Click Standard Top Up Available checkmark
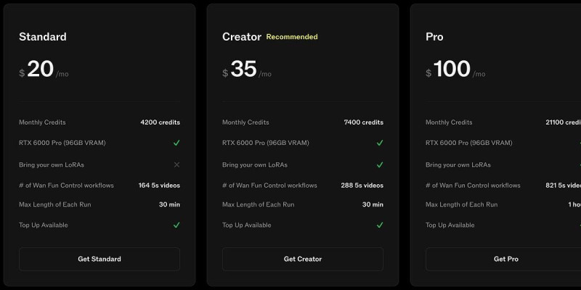581x290 pixels. tap(176, 225)
